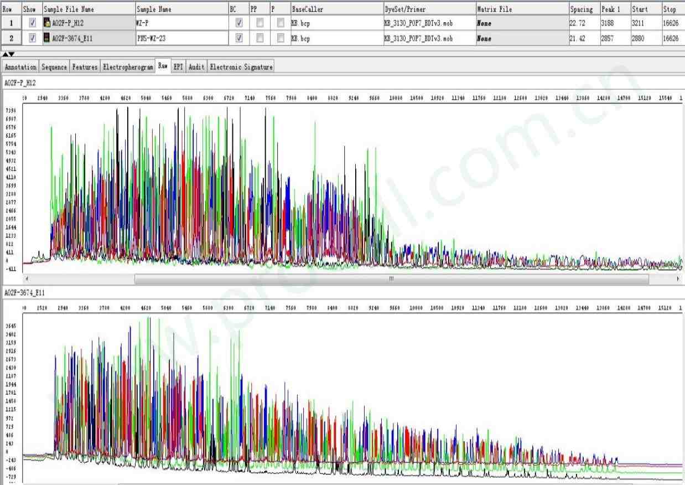685x485 pixels.
Task: Check the P checkbox in row 1
Action: [x=281, y=23]
